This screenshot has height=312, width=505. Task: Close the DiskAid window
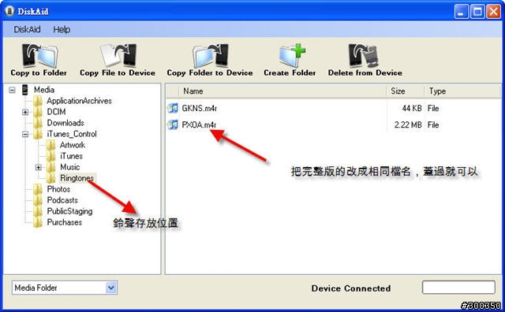click(x=493, y=12)
